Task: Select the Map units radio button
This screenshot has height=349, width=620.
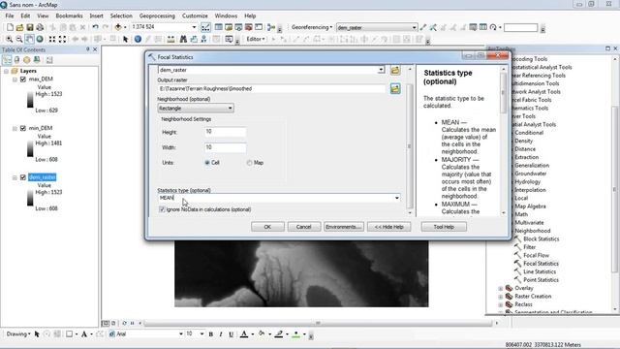Action: tap(249, 163)
